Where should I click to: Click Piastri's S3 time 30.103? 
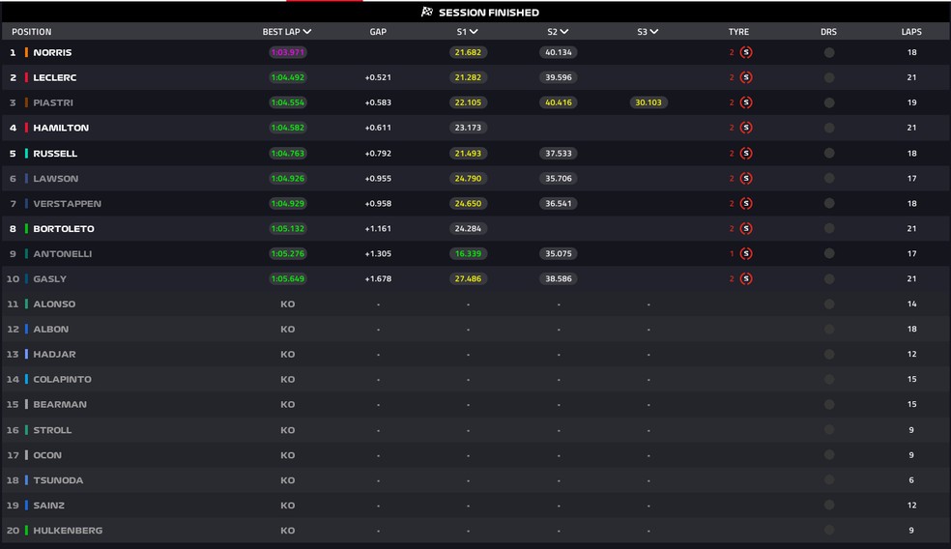click(x=648, y=102)
